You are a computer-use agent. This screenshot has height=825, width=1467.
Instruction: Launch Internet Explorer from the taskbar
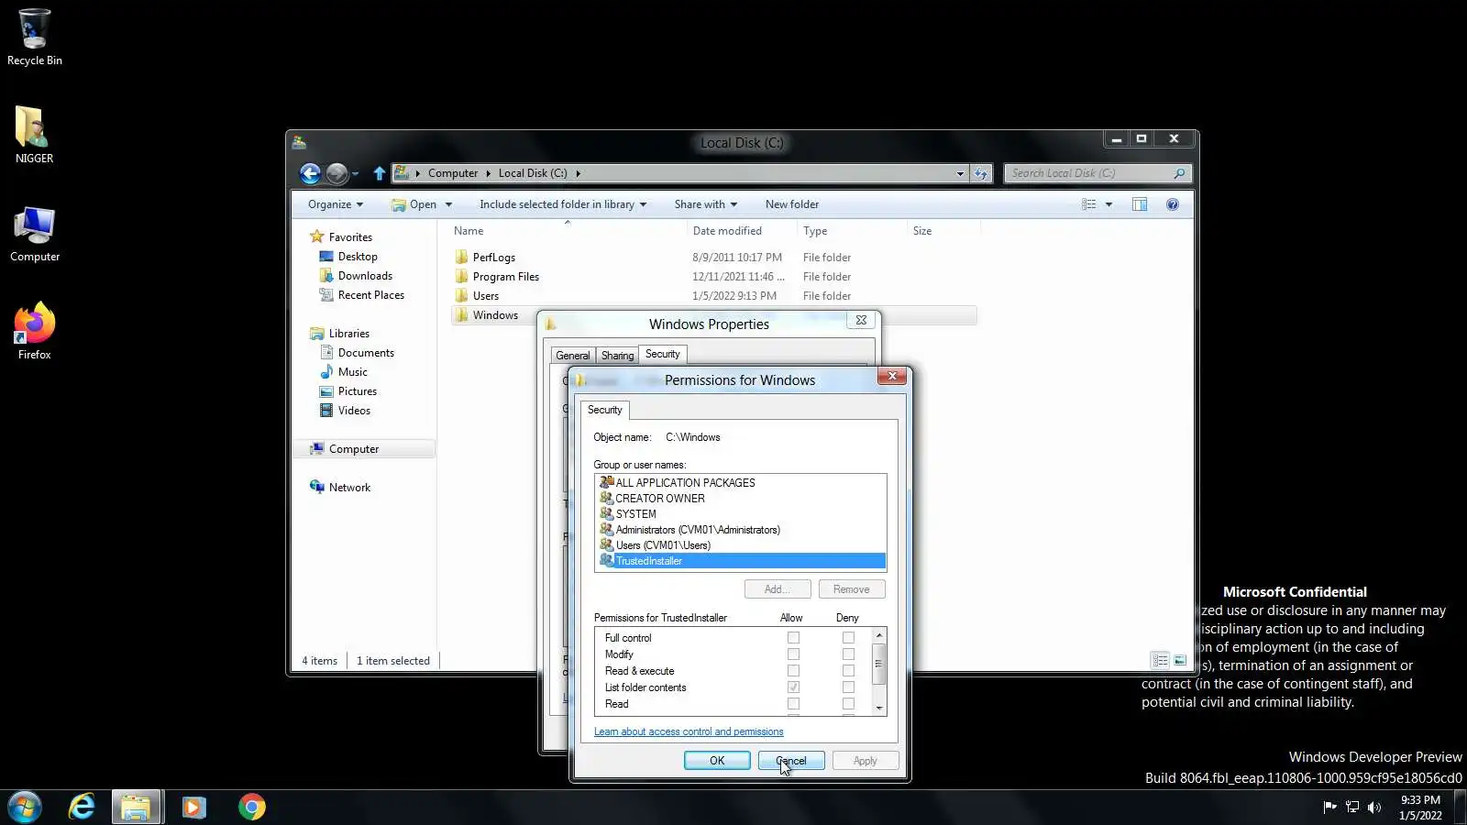[82, 807]
